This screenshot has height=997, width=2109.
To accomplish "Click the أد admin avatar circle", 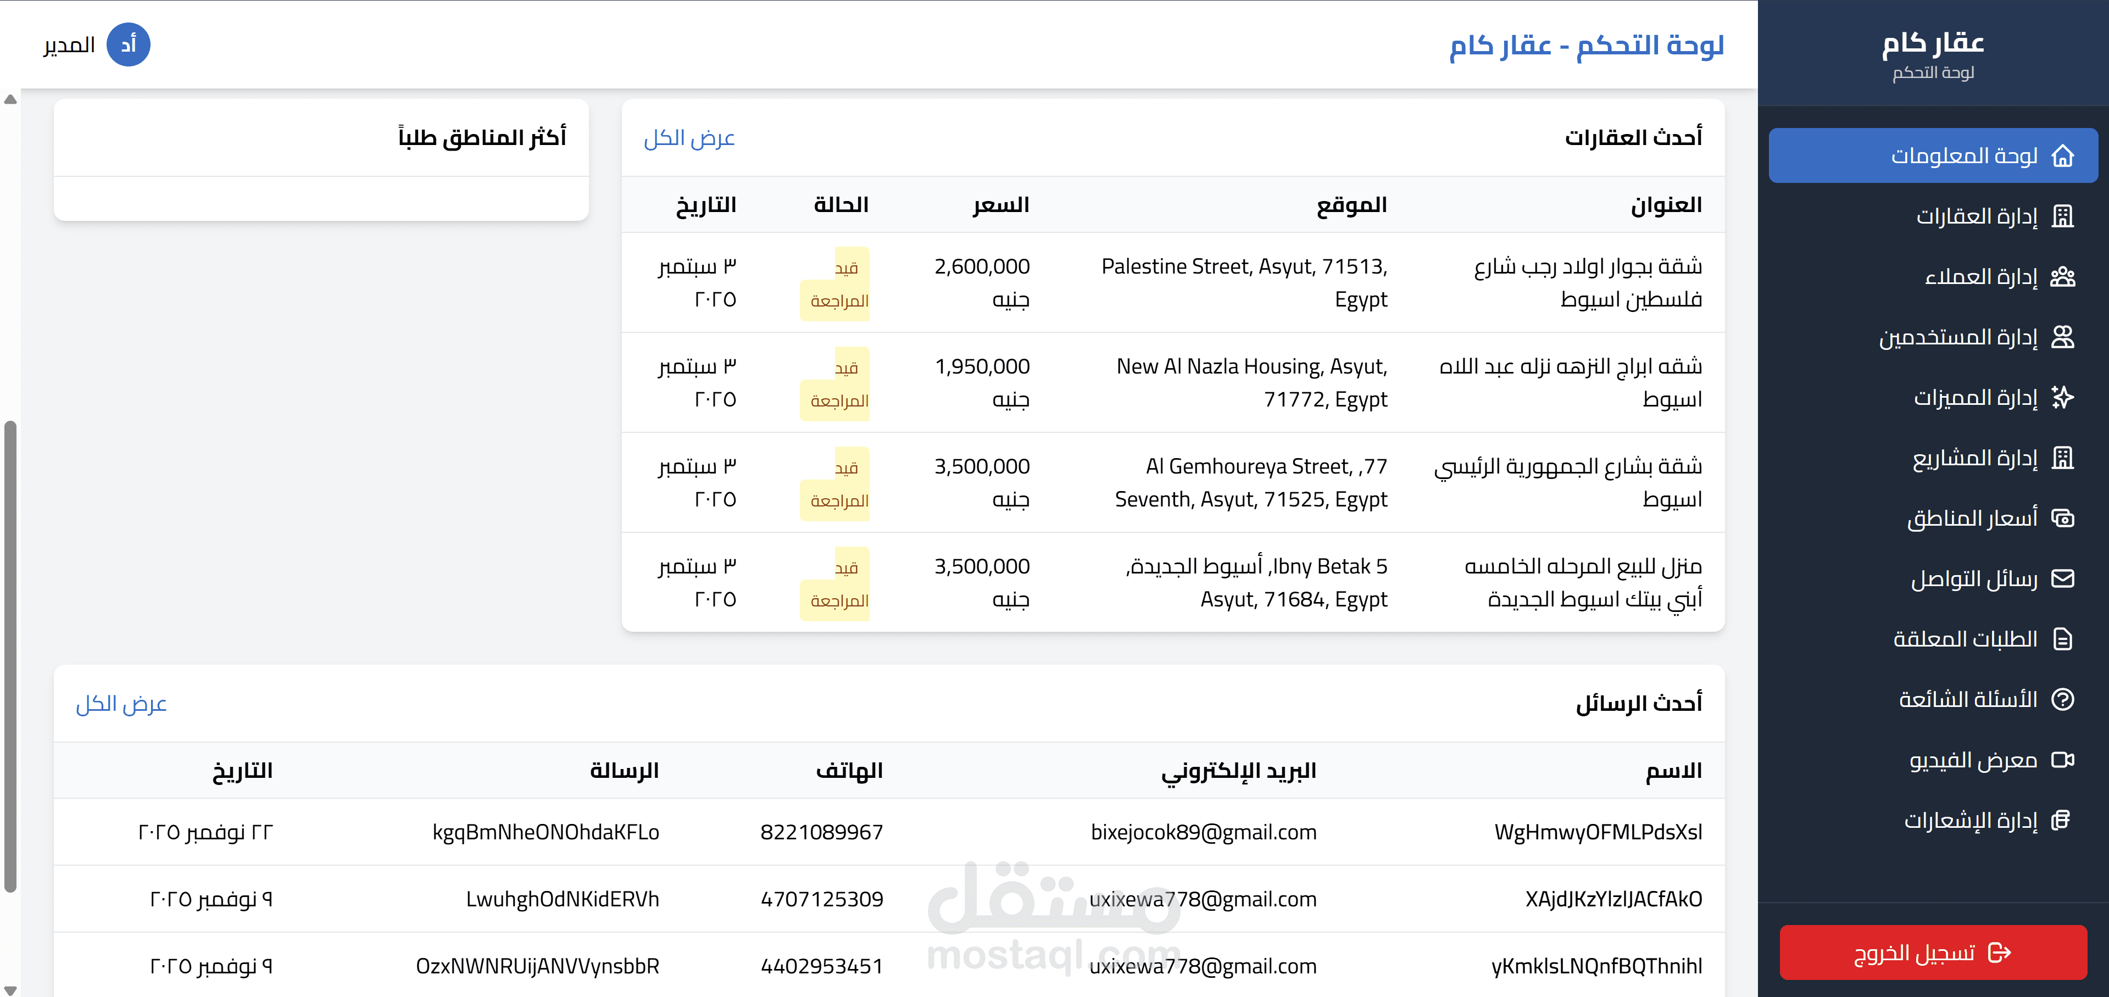I will tap(129, 44).
